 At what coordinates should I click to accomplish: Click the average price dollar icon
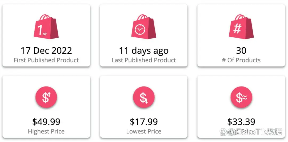pos(241,97)
